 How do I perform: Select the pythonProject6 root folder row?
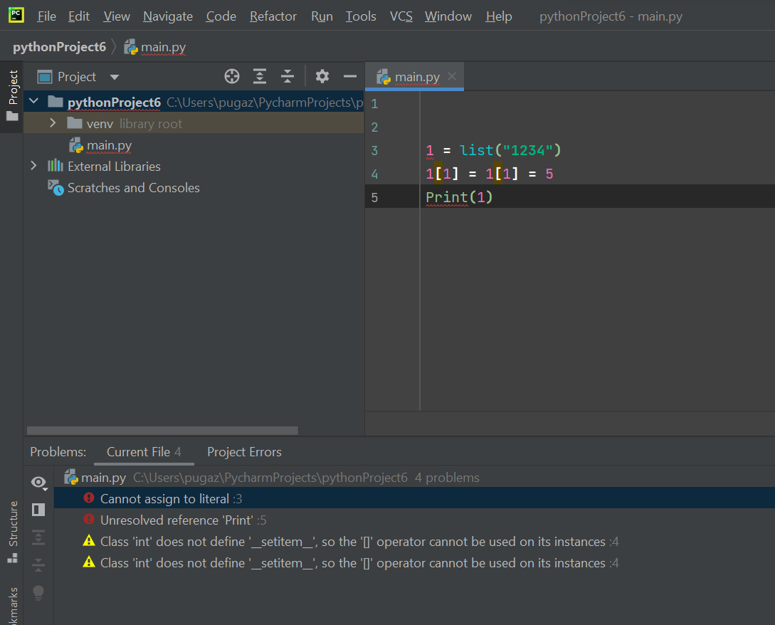pos(194,102)
